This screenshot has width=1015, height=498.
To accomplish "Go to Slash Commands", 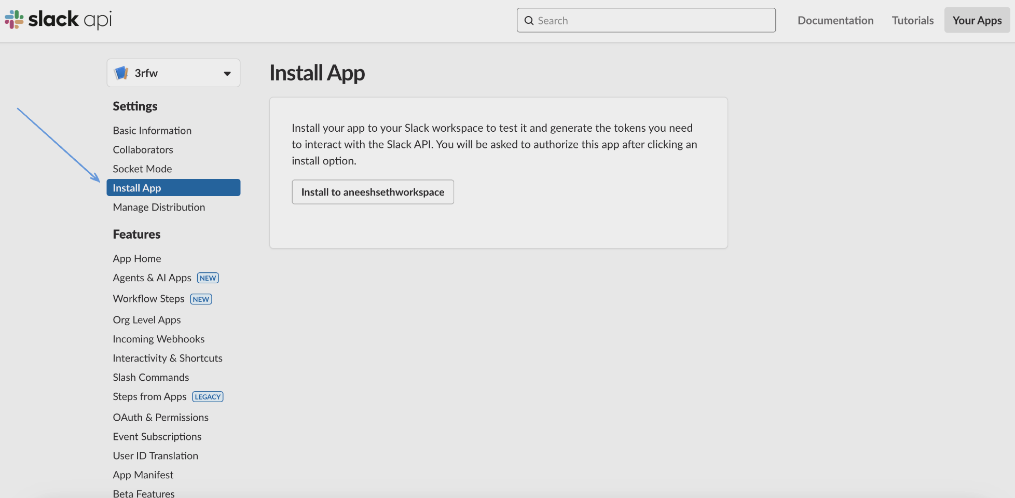I will pyautogui.click(x=150, y=378).
